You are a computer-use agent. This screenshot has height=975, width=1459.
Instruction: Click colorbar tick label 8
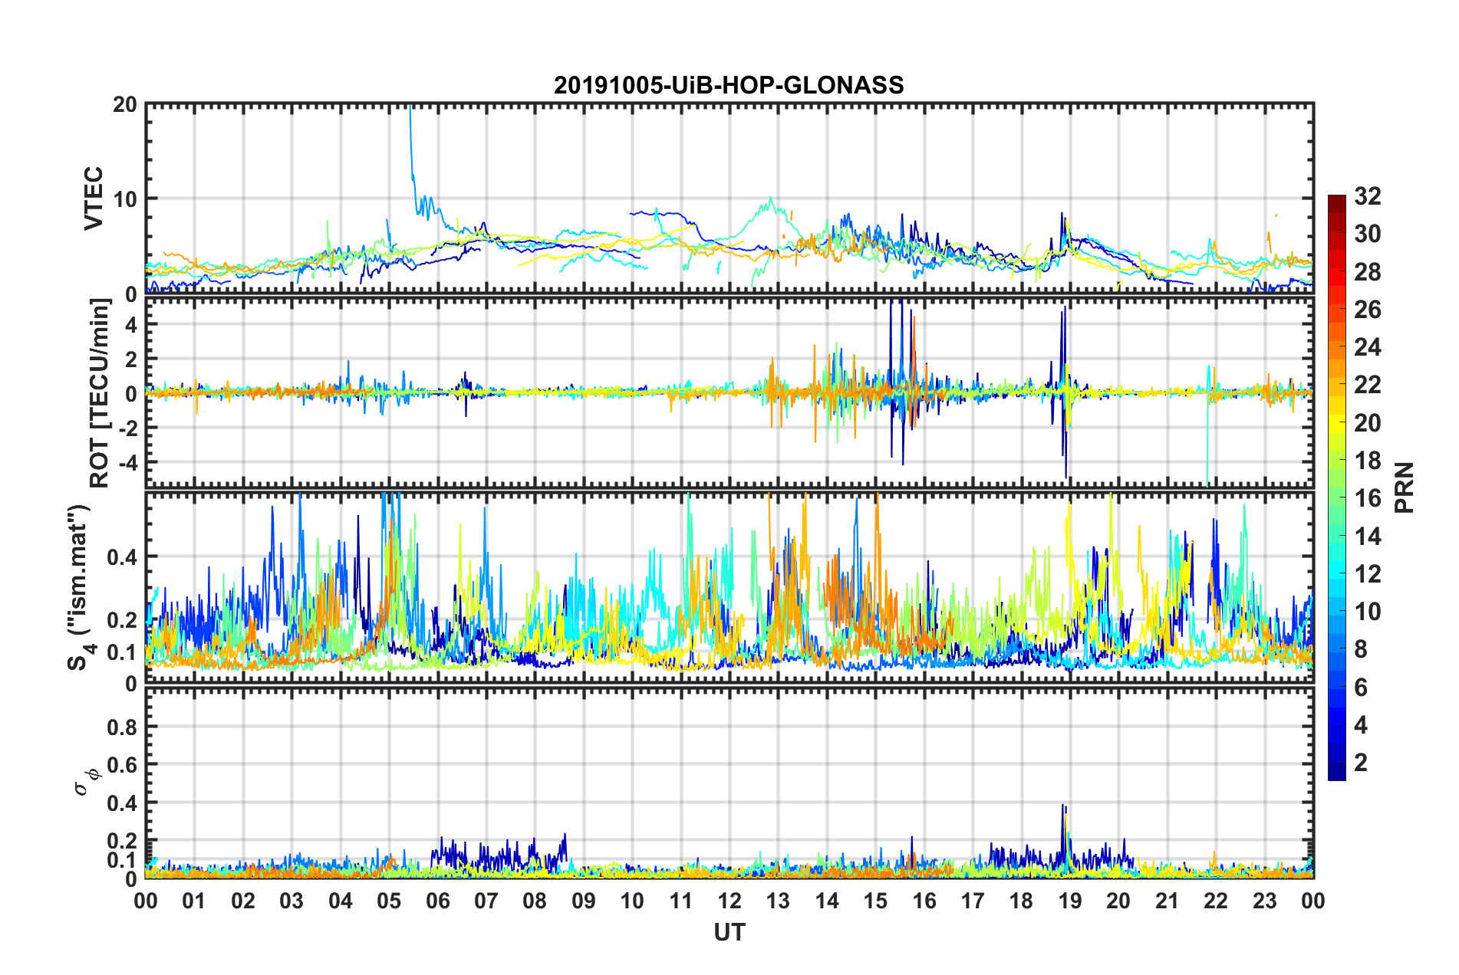tap(1361, 649)
